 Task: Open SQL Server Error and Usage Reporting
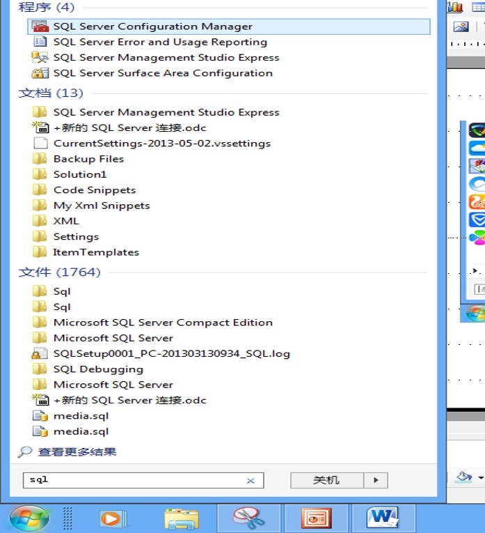click(x=160, y=42)
